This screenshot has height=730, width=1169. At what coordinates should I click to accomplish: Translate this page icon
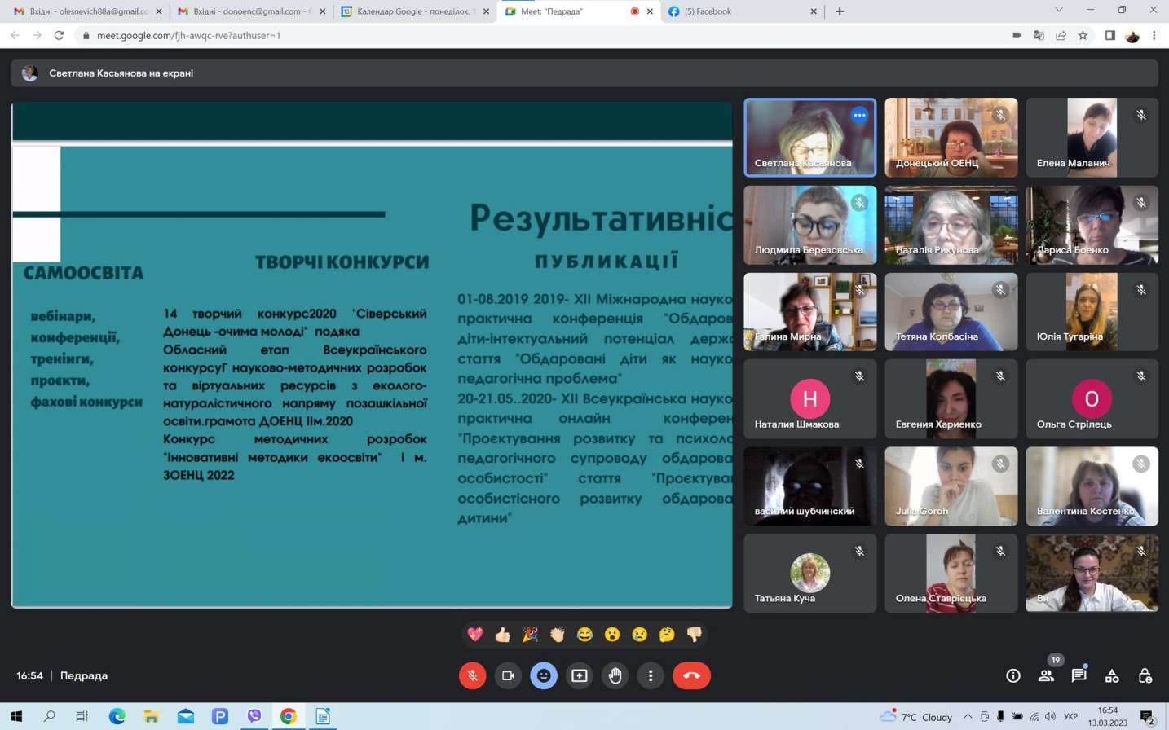click(1039, 35)
